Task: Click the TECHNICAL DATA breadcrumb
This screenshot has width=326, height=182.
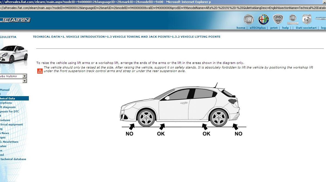Action: 46,37
